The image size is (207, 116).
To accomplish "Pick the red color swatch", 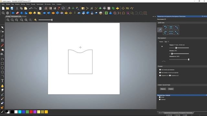I will coord(31,112).
